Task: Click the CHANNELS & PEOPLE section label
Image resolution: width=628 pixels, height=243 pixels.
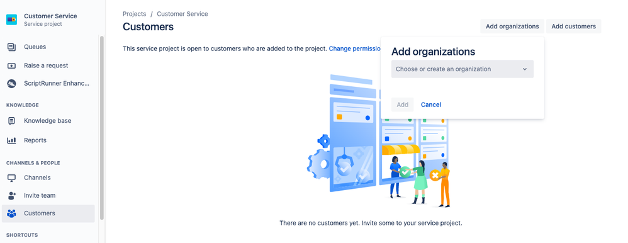Action: point(33,163)
